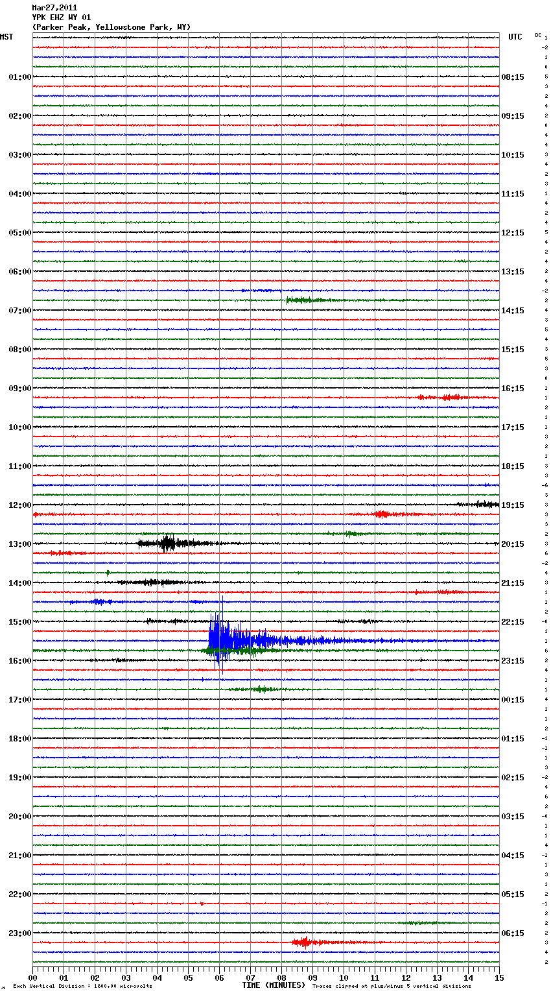The image size is (551, 995).
Task: Click the black seismic burst on the 13:00 trace
Action: point(167,543)
